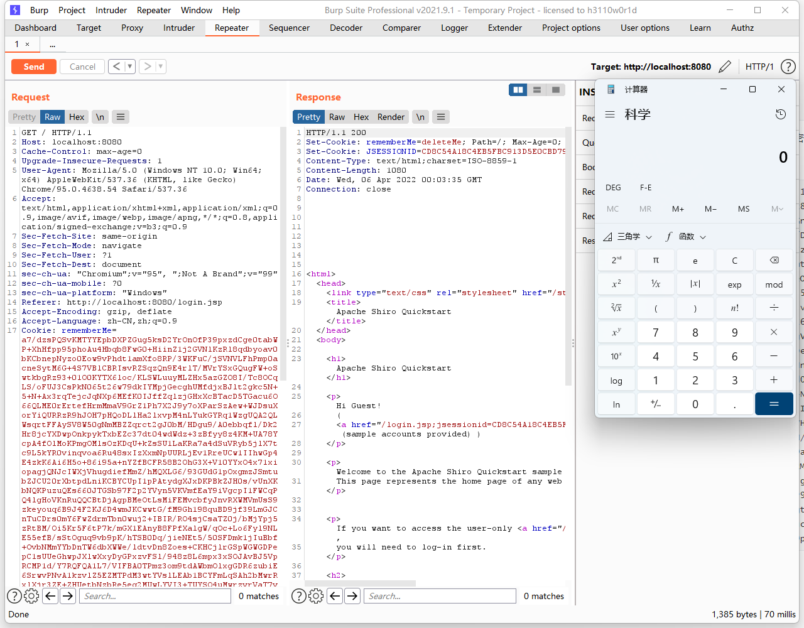
Task: Open the Request pane options menu
Action: click(121, 117)
